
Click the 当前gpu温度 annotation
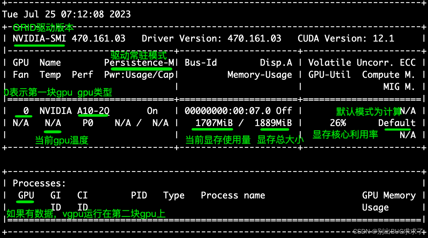tap(61, 140)
